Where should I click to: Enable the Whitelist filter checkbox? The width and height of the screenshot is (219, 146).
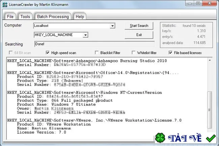click(134, 53)
